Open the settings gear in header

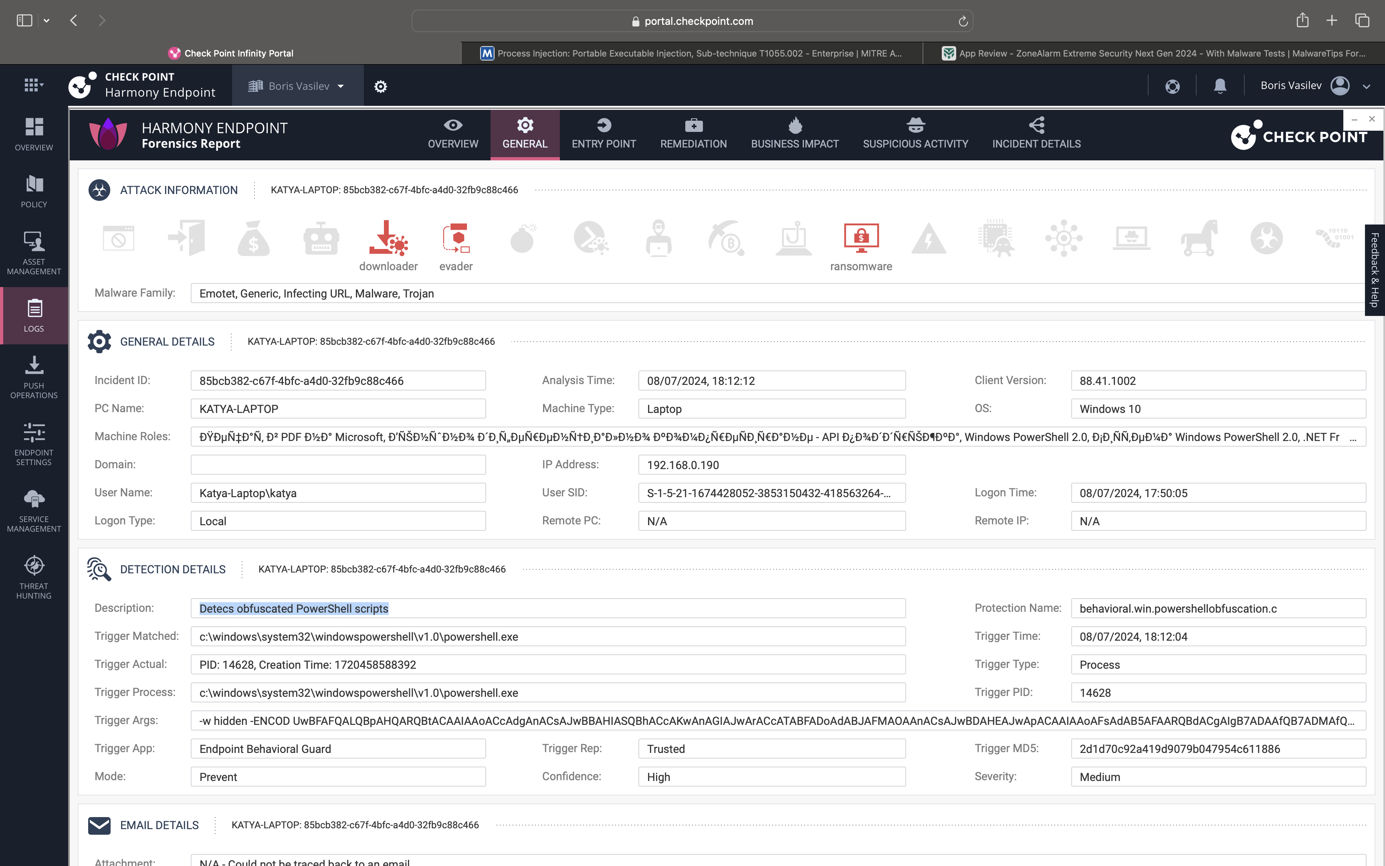pyautogui.click(x=381, y=87)
